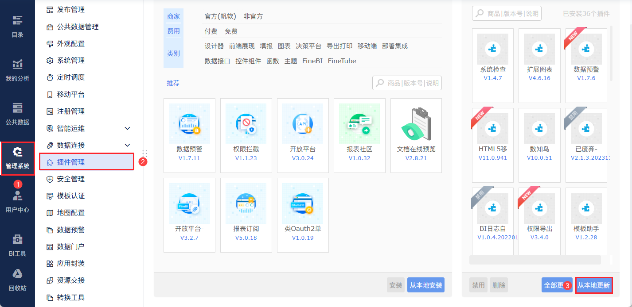Screen dimensions: 632x307
Task: Open 管理系统 gear icon
Action: point(17,152)
